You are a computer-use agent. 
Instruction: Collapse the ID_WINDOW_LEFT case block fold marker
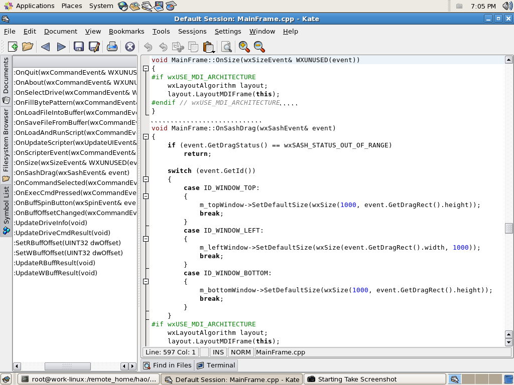[x=146, y=239]
